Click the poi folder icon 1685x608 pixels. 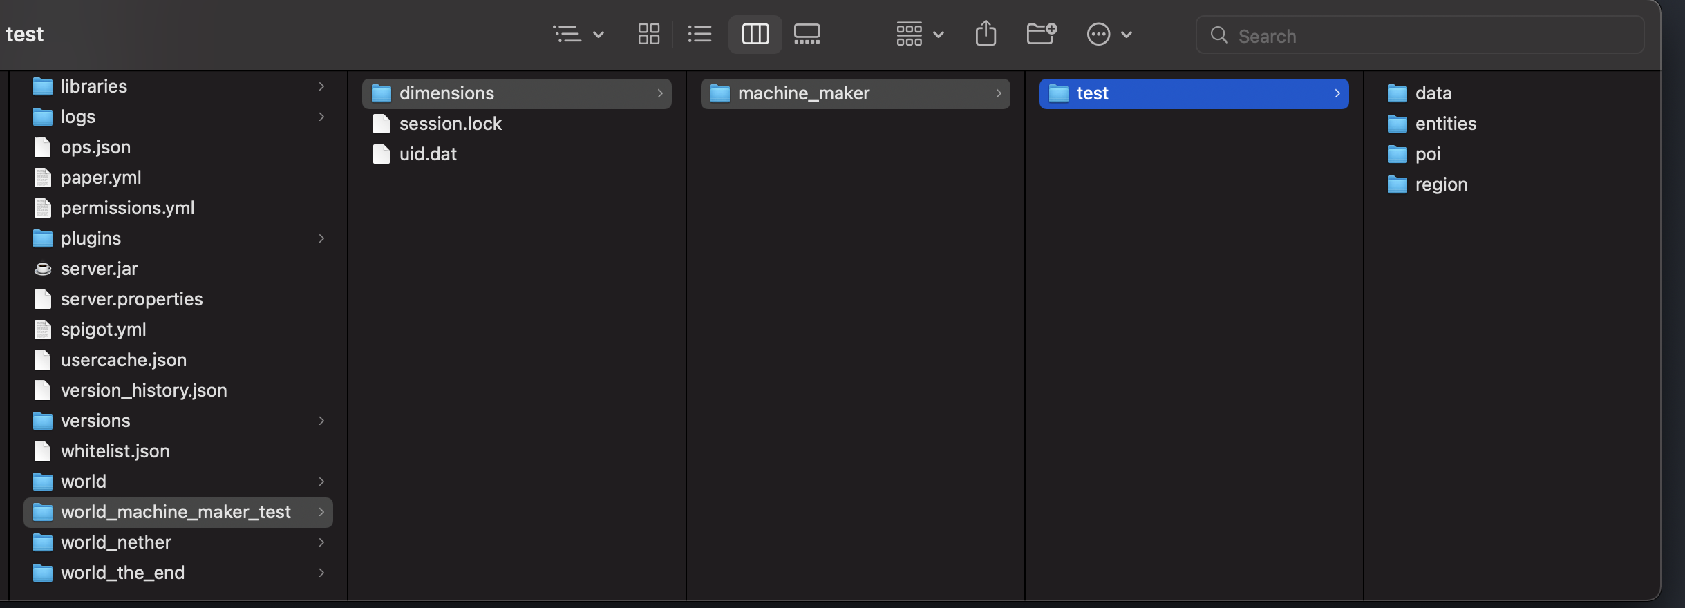[1397, 154]
